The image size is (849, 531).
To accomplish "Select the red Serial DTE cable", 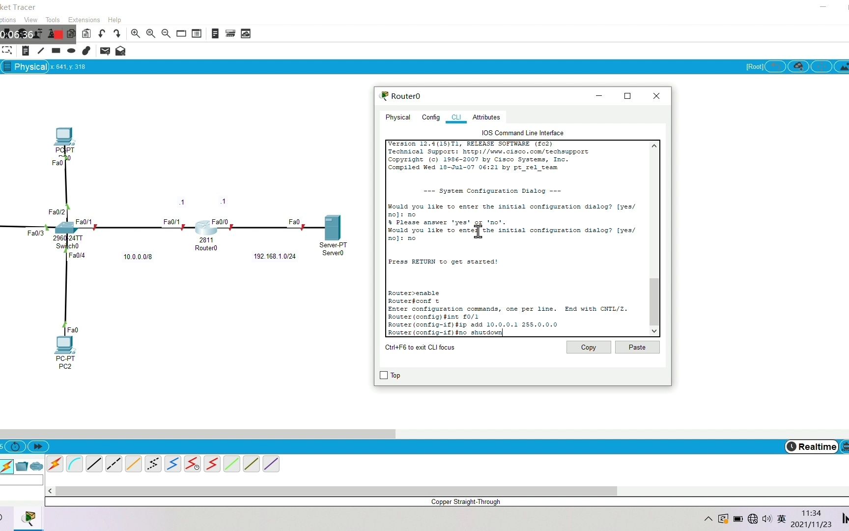I will click(x=212, y=464).
